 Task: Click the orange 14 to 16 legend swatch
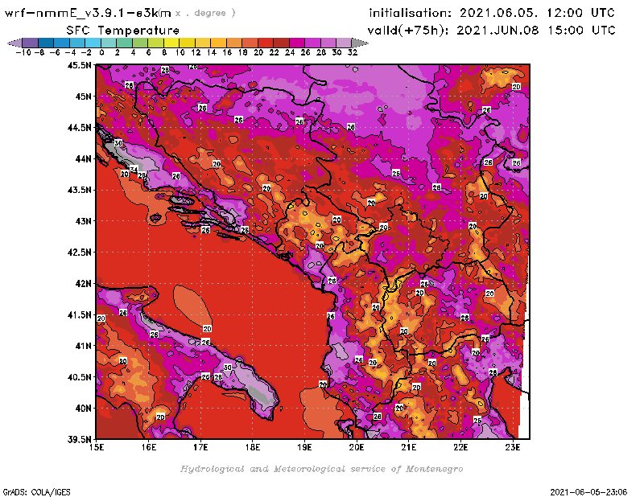[x=218, y=43]
